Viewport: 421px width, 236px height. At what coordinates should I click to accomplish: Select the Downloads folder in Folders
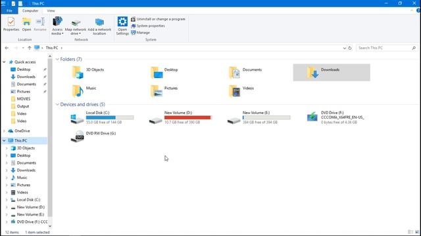332,72
